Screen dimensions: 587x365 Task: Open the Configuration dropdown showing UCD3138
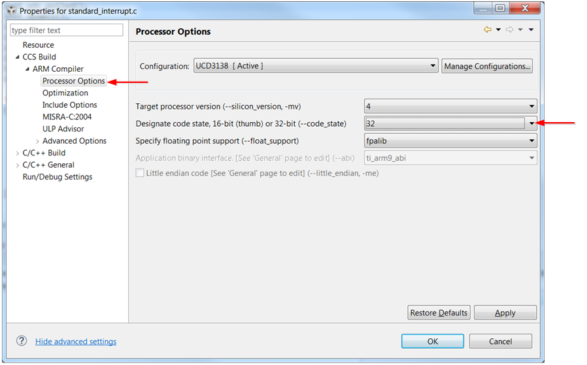316,66
